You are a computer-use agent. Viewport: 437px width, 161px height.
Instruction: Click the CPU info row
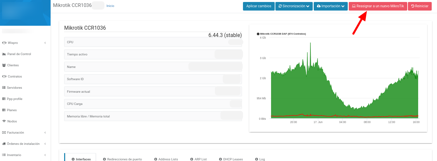click(153, 42)
